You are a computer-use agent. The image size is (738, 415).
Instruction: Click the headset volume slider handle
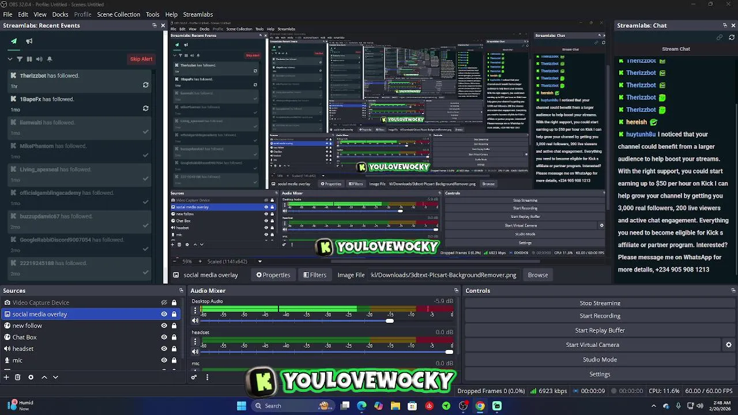tap(449, 352)
